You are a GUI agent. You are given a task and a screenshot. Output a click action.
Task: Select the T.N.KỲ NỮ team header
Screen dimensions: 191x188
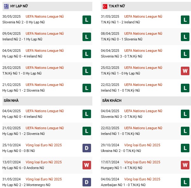[x=146, y=6]
